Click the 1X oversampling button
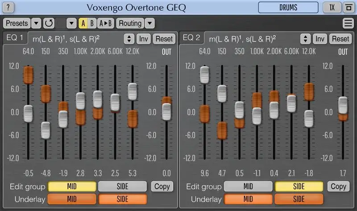The height and width of the screenshot is (211, 357). click(x=332, y=8)
